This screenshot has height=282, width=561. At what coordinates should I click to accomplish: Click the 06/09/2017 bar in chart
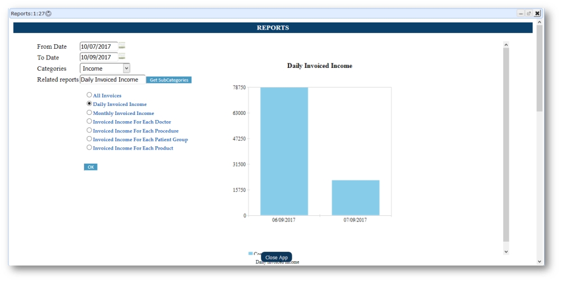tap(284, 151)
